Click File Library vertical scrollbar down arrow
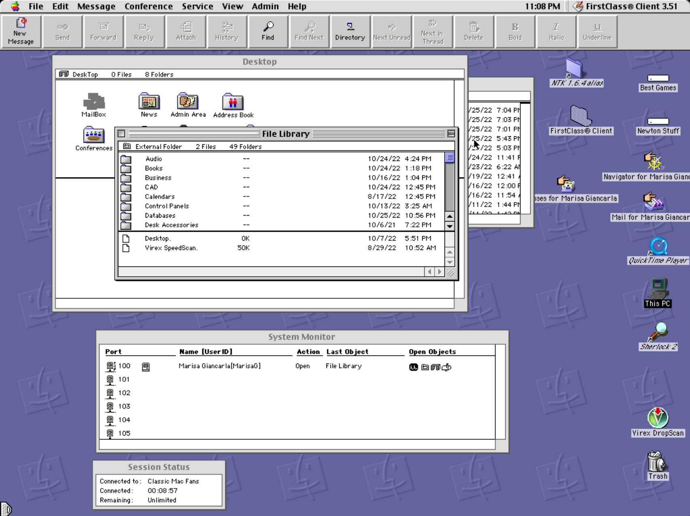Viewport: 690px width, 516px height. pyautogui.click(x=449, y=226)
